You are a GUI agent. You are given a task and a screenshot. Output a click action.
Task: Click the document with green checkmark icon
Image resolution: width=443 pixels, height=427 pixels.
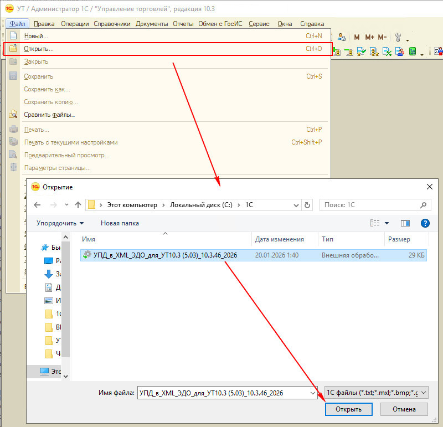click(361, 51)
